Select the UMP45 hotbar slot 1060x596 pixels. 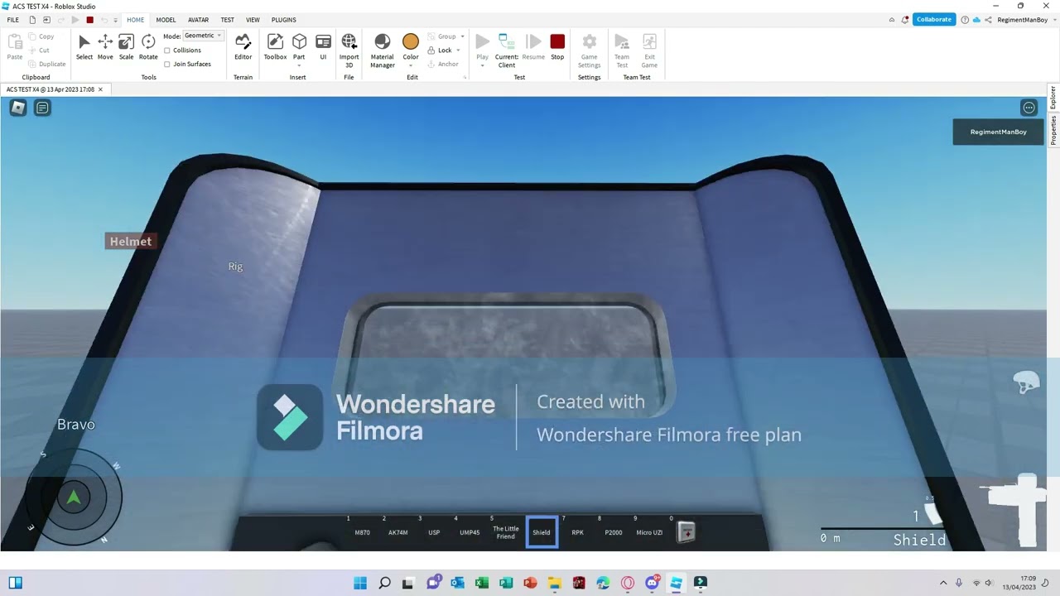[470, 532]
